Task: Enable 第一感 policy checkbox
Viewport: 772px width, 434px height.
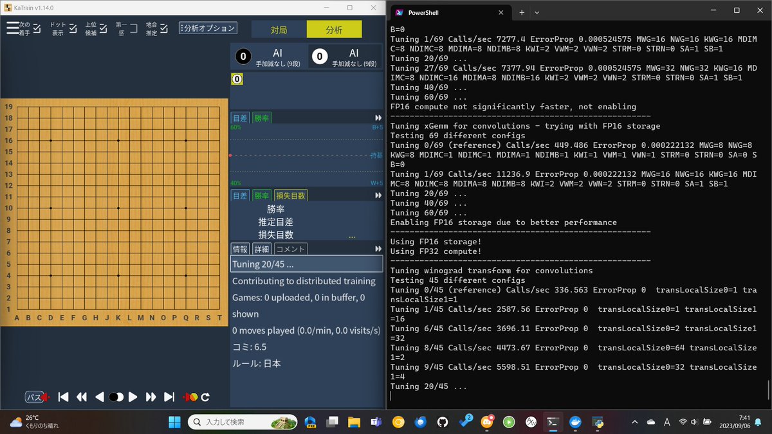Action: pos(133,28)
